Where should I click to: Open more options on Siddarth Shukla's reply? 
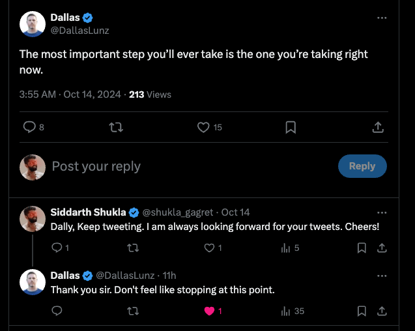[382, 212]
